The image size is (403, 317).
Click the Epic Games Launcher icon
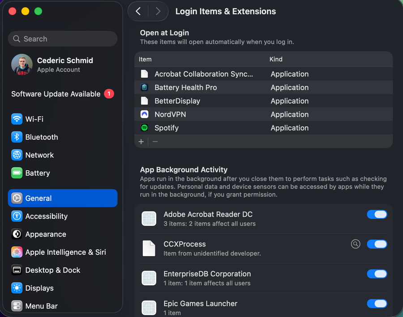[x=149, y=308]
